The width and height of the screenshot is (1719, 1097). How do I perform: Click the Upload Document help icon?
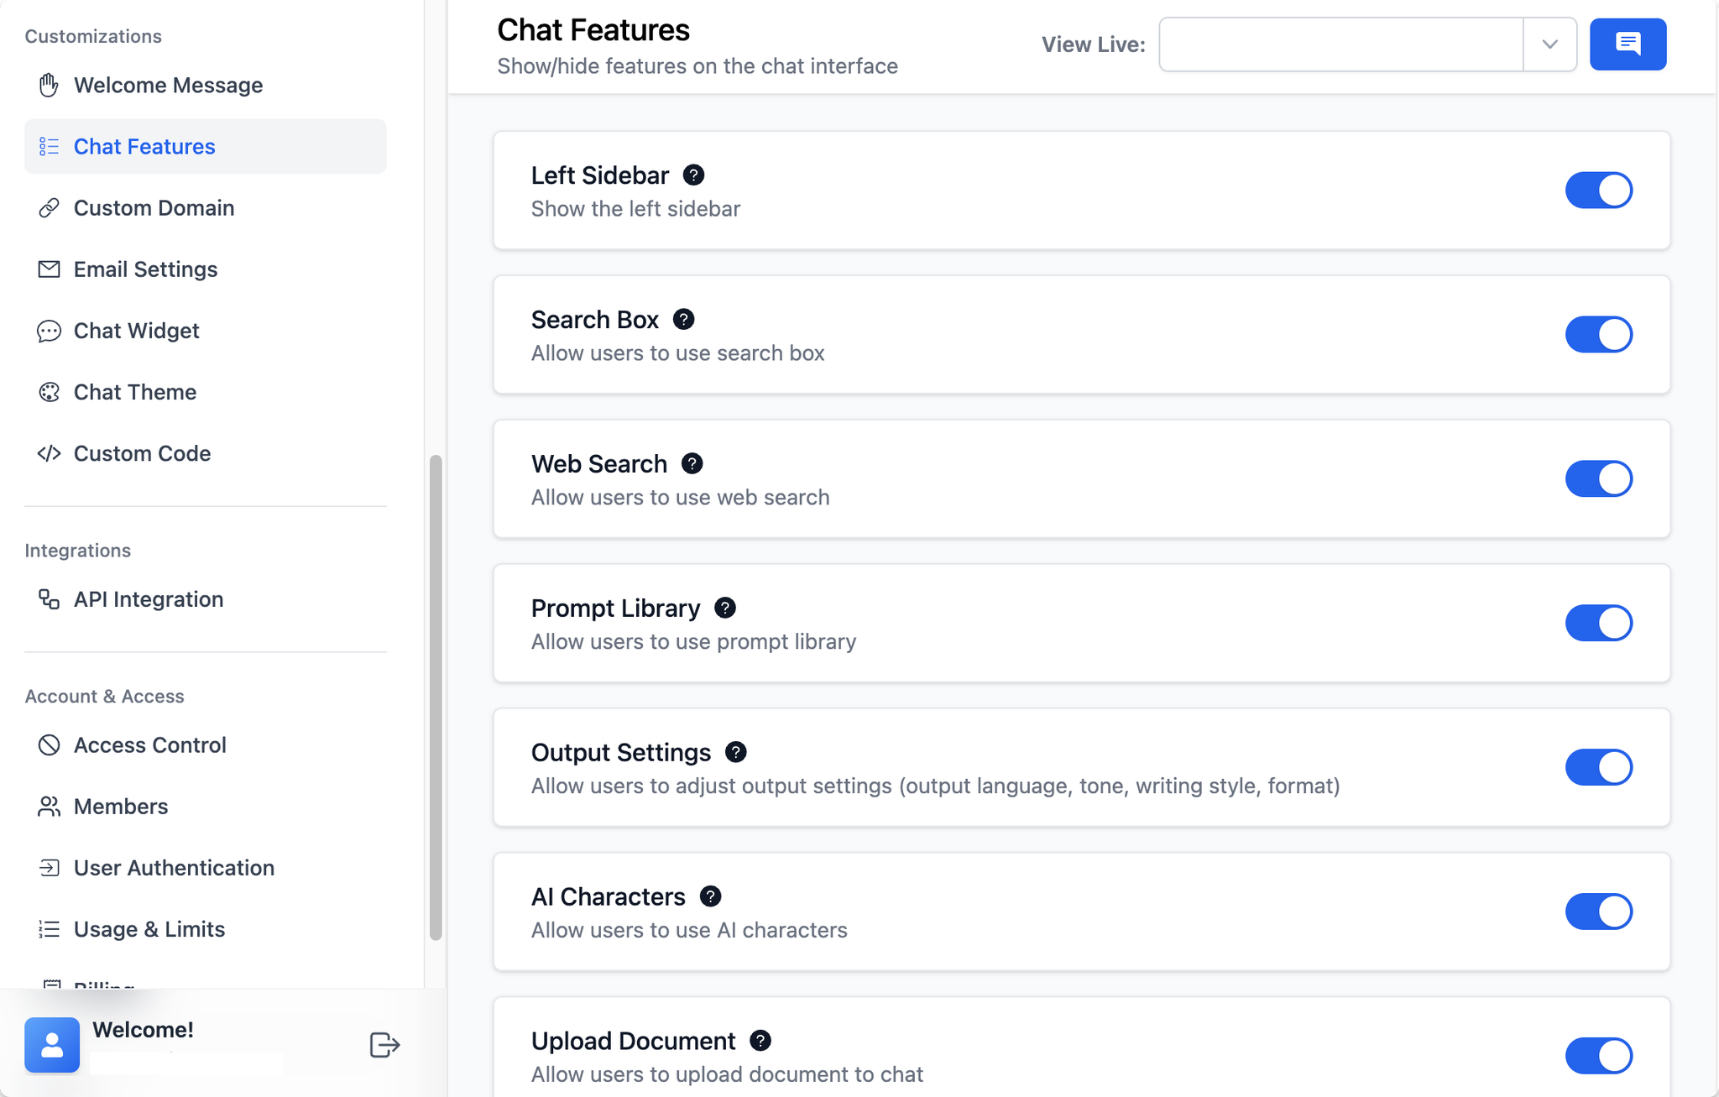[760, 1041]
